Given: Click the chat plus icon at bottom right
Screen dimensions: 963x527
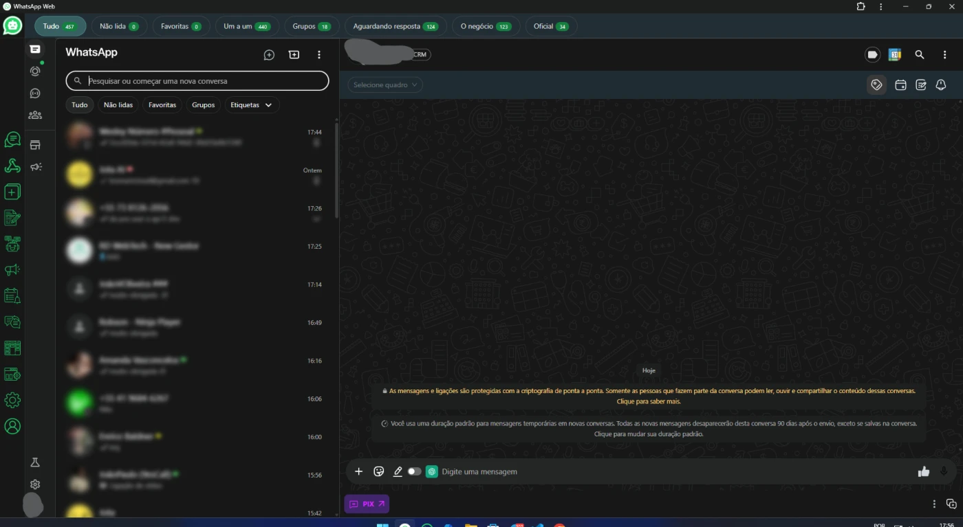Looking at the screenshot, I should click(951, 504).
